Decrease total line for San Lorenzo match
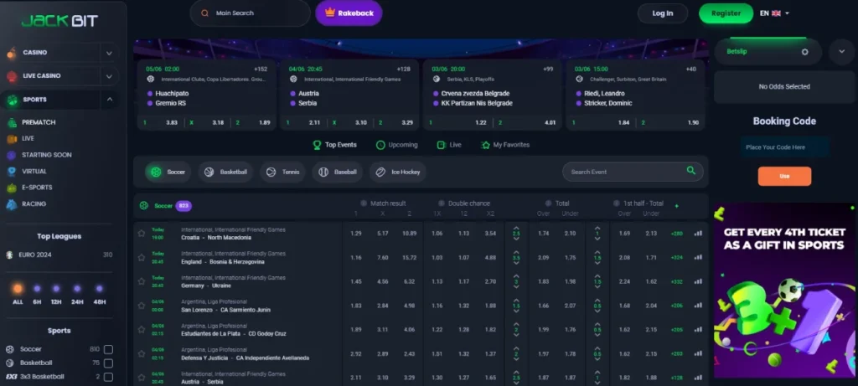 [516, 311]
